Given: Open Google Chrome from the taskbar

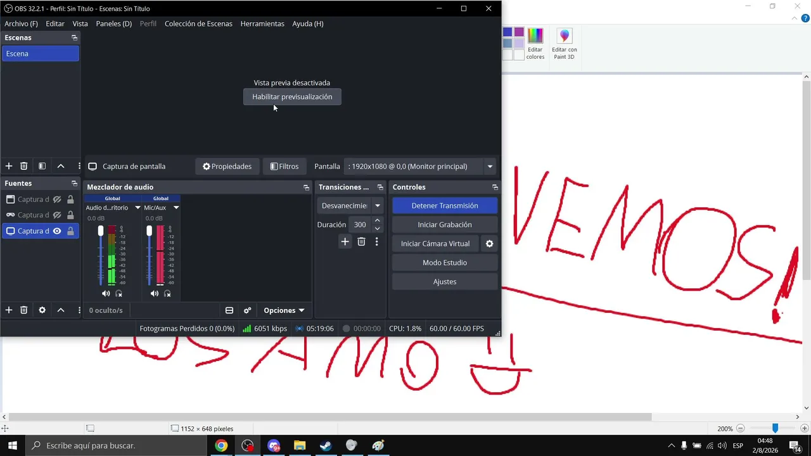Looking at the screenshot, I should 220,445.
